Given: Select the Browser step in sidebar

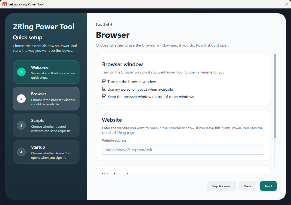Looking at the screenshot, I should [46, 99].
